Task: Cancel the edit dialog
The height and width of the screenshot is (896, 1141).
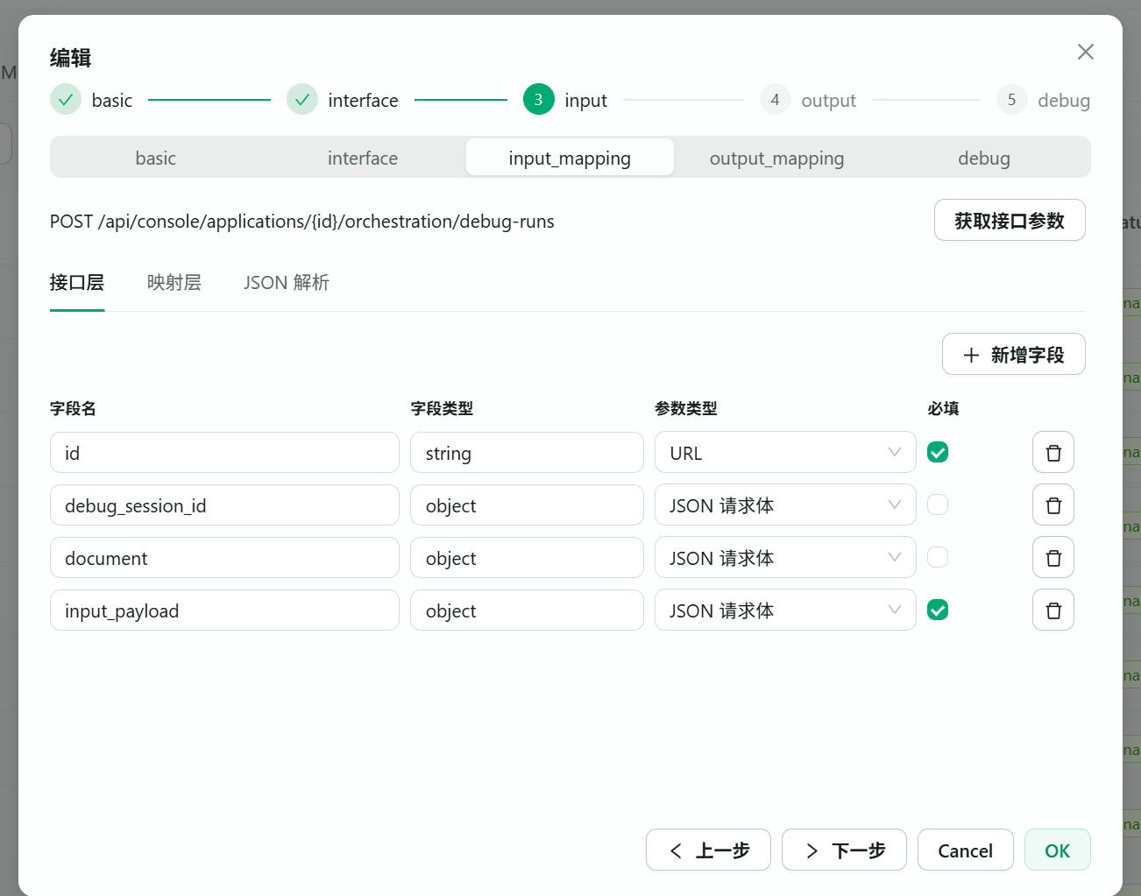Action: tap(966, 850)
